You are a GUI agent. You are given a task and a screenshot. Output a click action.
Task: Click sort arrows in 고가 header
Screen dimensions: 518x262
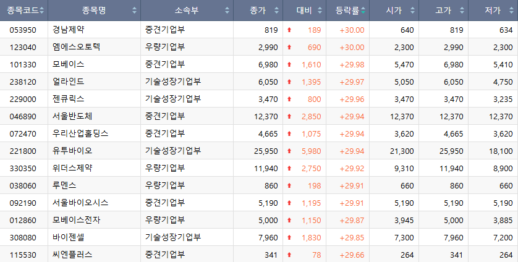[462, 11]
